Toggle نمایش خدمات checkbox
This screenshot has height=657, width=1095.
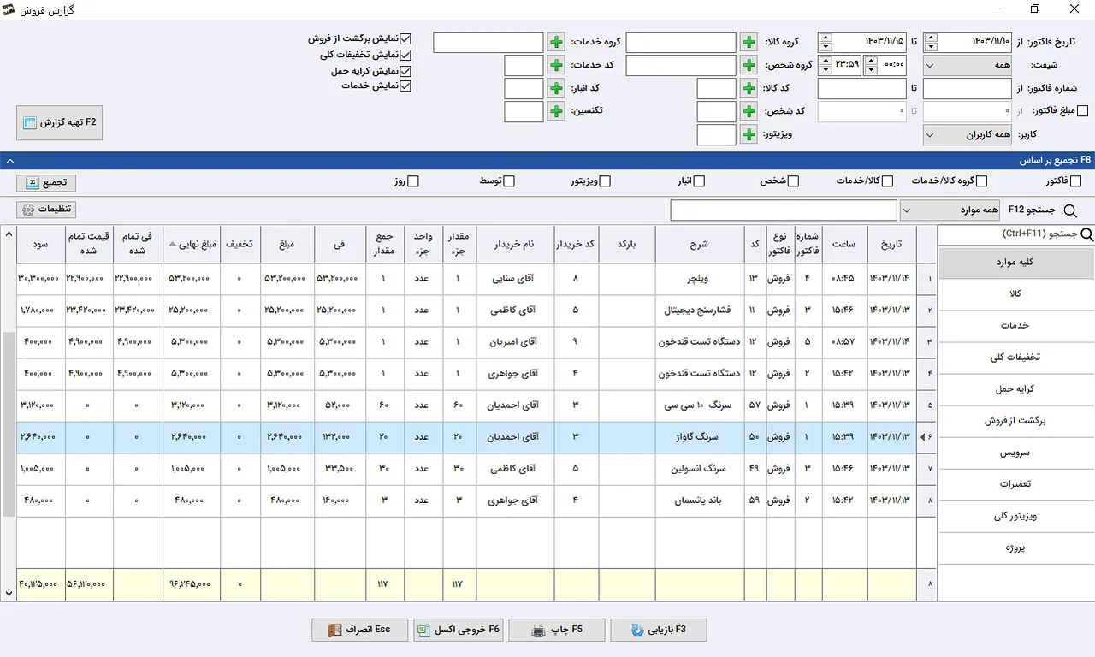(x=405, y=86)
